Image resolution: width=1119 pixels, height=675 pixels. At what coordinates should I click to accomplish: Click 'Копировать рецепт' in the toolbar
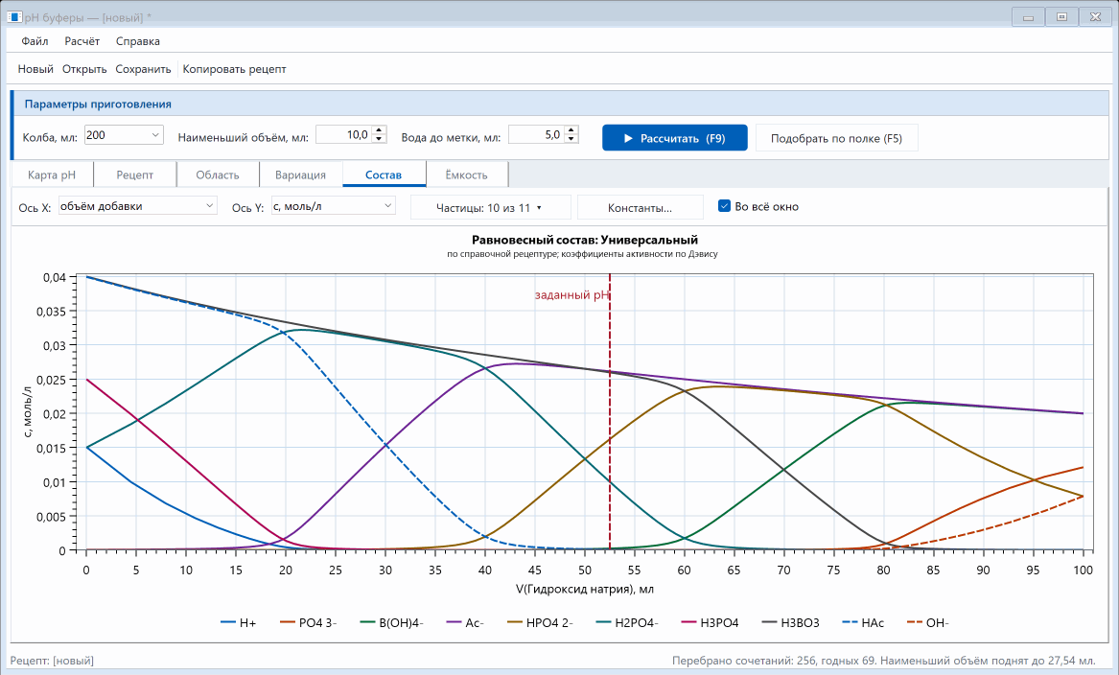[234, 69]
